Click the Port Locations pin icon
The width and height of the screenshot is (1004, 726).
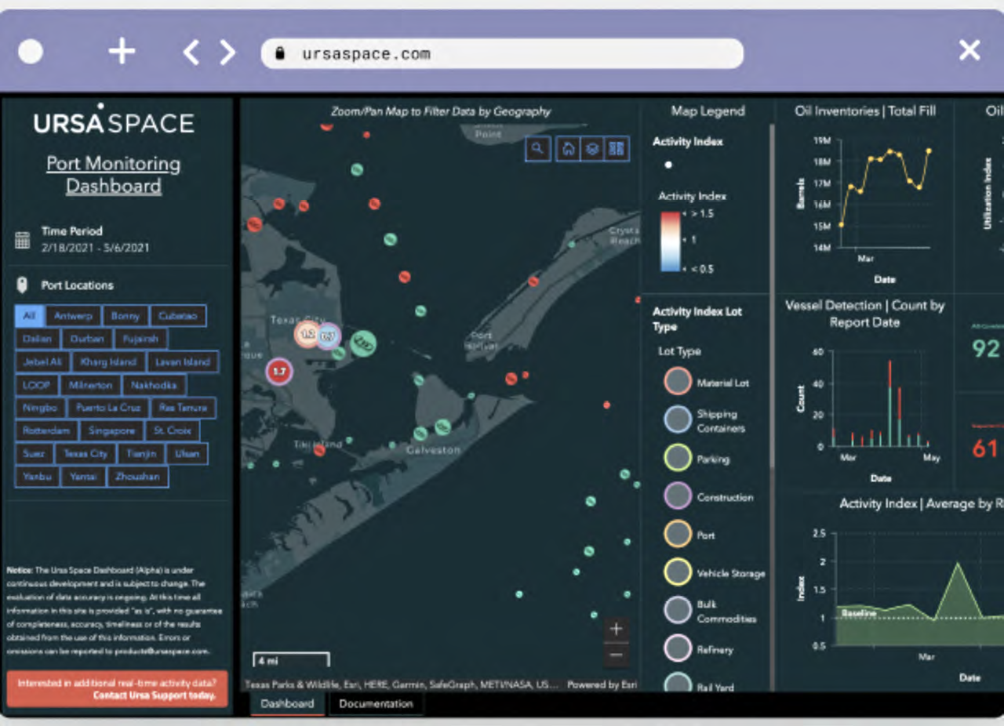22,285
